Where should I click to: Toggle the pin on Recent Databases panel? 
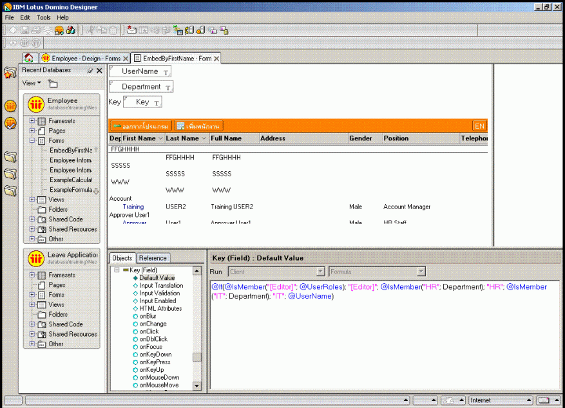(x=90, y=71)
